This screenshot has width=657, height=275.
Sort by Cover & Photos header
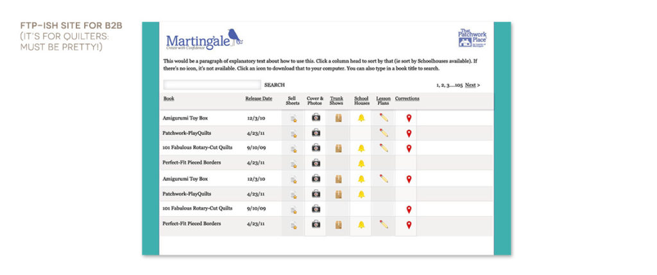315,101
